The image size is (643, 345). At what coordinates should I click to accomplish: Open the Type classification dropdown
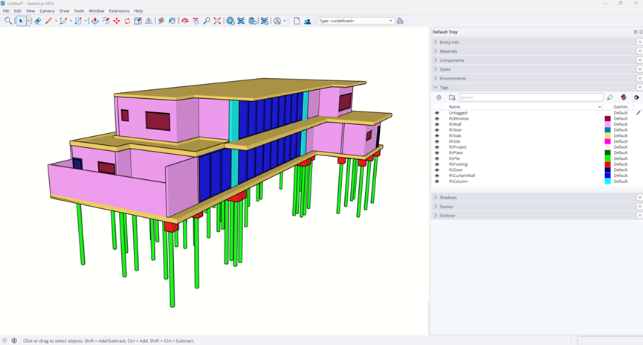click(x=355, y=21)
